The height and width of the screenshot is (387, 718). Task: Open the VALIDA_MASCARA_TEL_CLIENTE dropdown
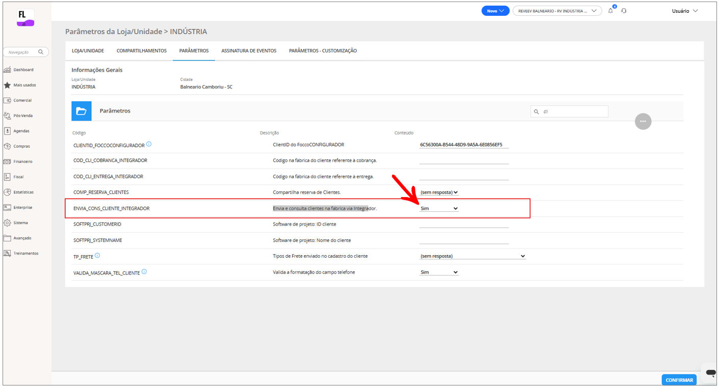click(x=439, y=272)
